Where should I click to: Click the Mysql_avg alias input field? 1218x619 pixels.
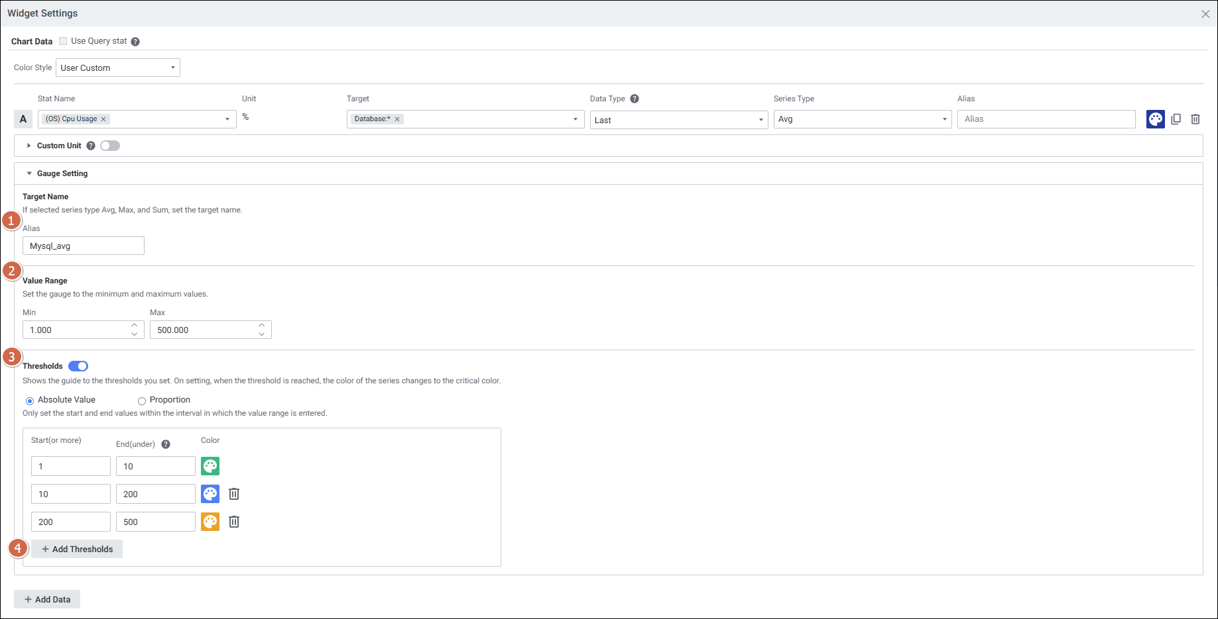[84, 246]
